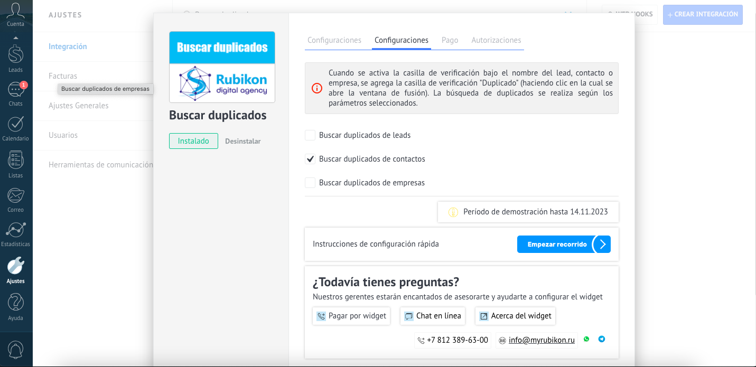The width and height of the screenshot is (756, 367).
Task: Click the Pagar por widget button
Action: 351,316
